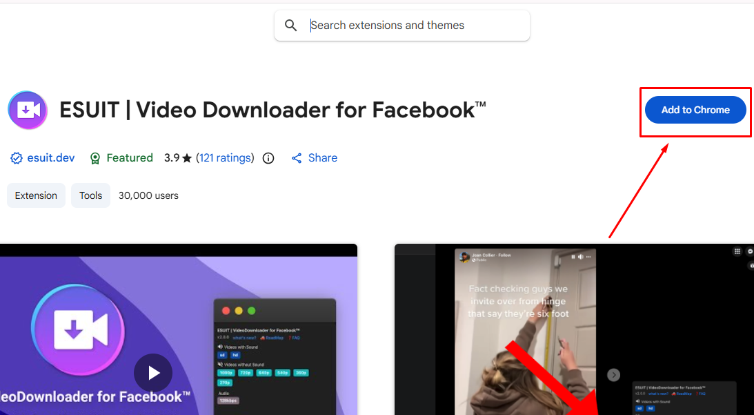754x415 pixels.
Task: Click the Add to Chrome button
Action: 695,109
